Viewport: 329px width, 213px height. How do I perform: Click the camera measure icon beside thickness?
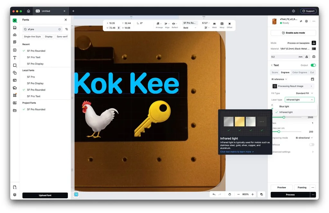(314, 57)
